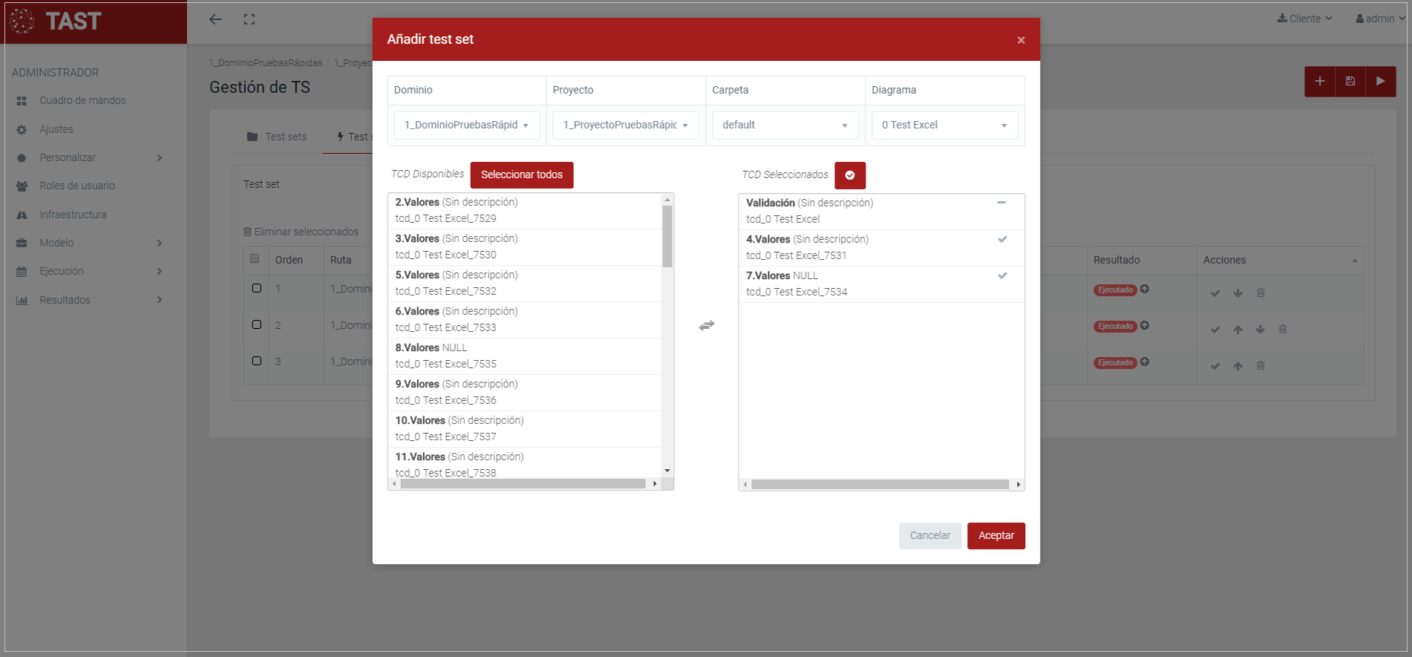Click the save icon in top toolbar

click(x=1350, y=82)
